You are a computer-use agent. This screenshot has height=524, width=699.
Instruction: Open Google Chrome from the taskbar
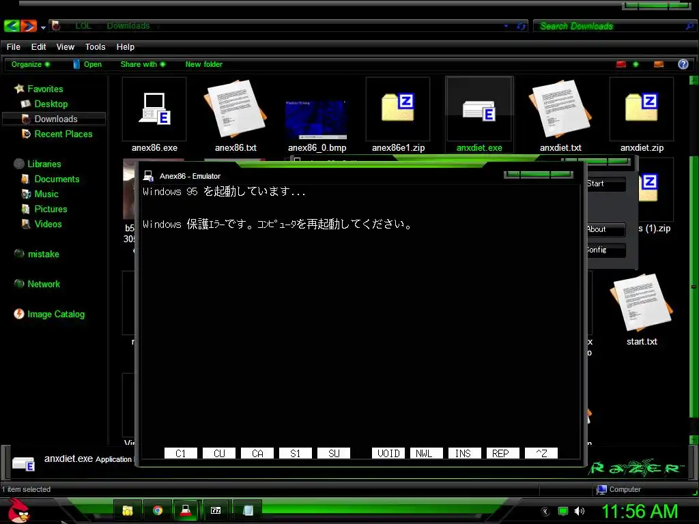coord(158,510)
